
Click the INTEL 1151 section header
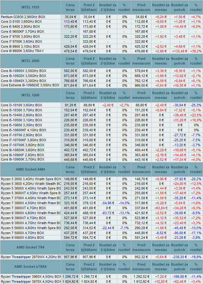click(x=30, y=7)
